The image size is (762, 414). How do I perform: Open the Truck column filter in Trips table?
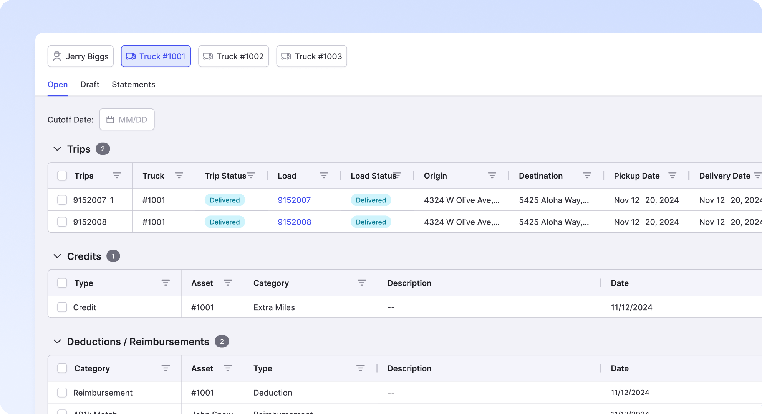pyautogui.click(x=179, y=176)
